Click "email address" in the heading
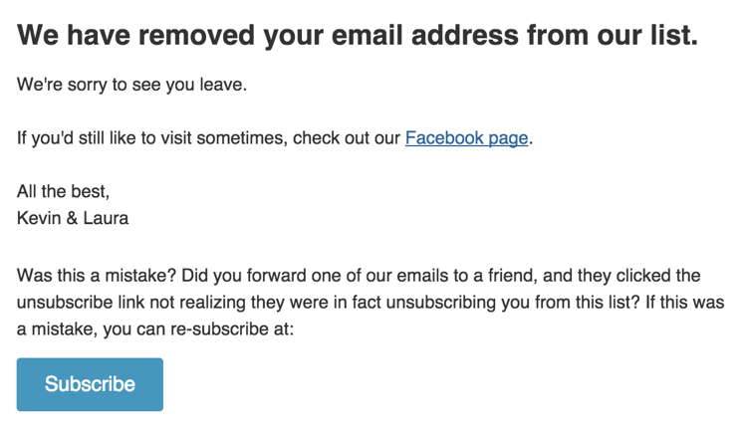Viewport: 744px width, 433px height. [424, 35]
